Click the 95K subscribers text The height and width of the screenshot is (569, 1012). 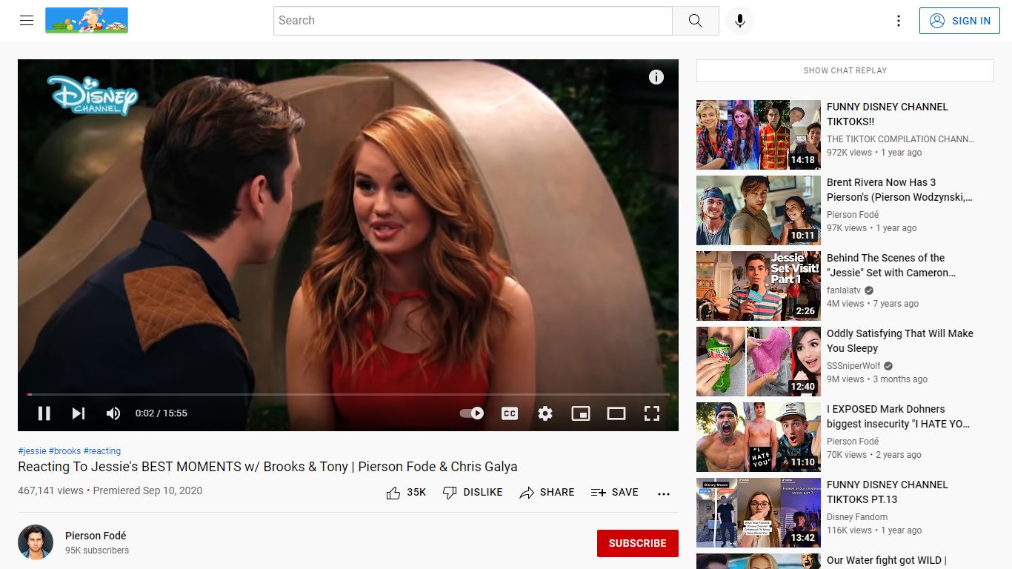(97, 550)
